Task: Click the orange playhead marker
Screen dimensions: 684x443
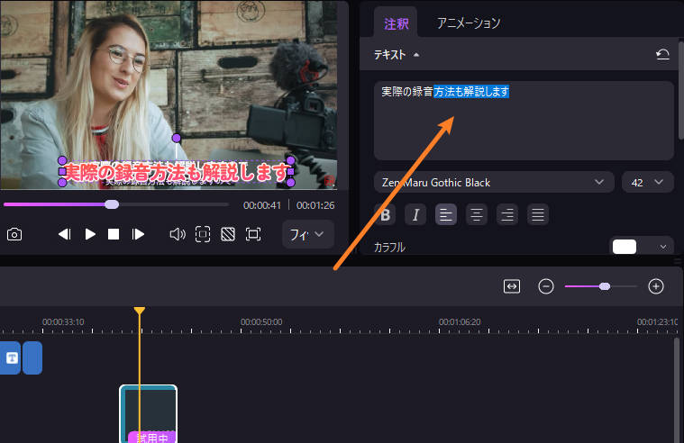Action: [x=140, y=311]
